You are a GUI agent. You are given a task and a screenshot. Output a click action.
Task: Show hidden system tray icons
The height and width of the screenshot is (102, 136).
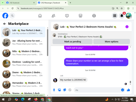point(112,100)
